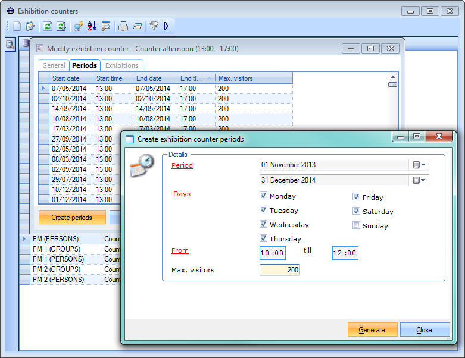Toggle the Saturday checkbox
Image resolution: width=465 pixels, height=358 pixels.
(356, 211)
